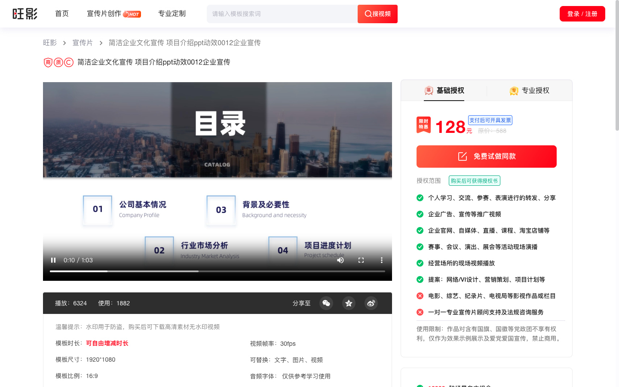Click the breadcrumb current page title
The width and height of the screenshot is (619, 387).
tap(184, 43)
